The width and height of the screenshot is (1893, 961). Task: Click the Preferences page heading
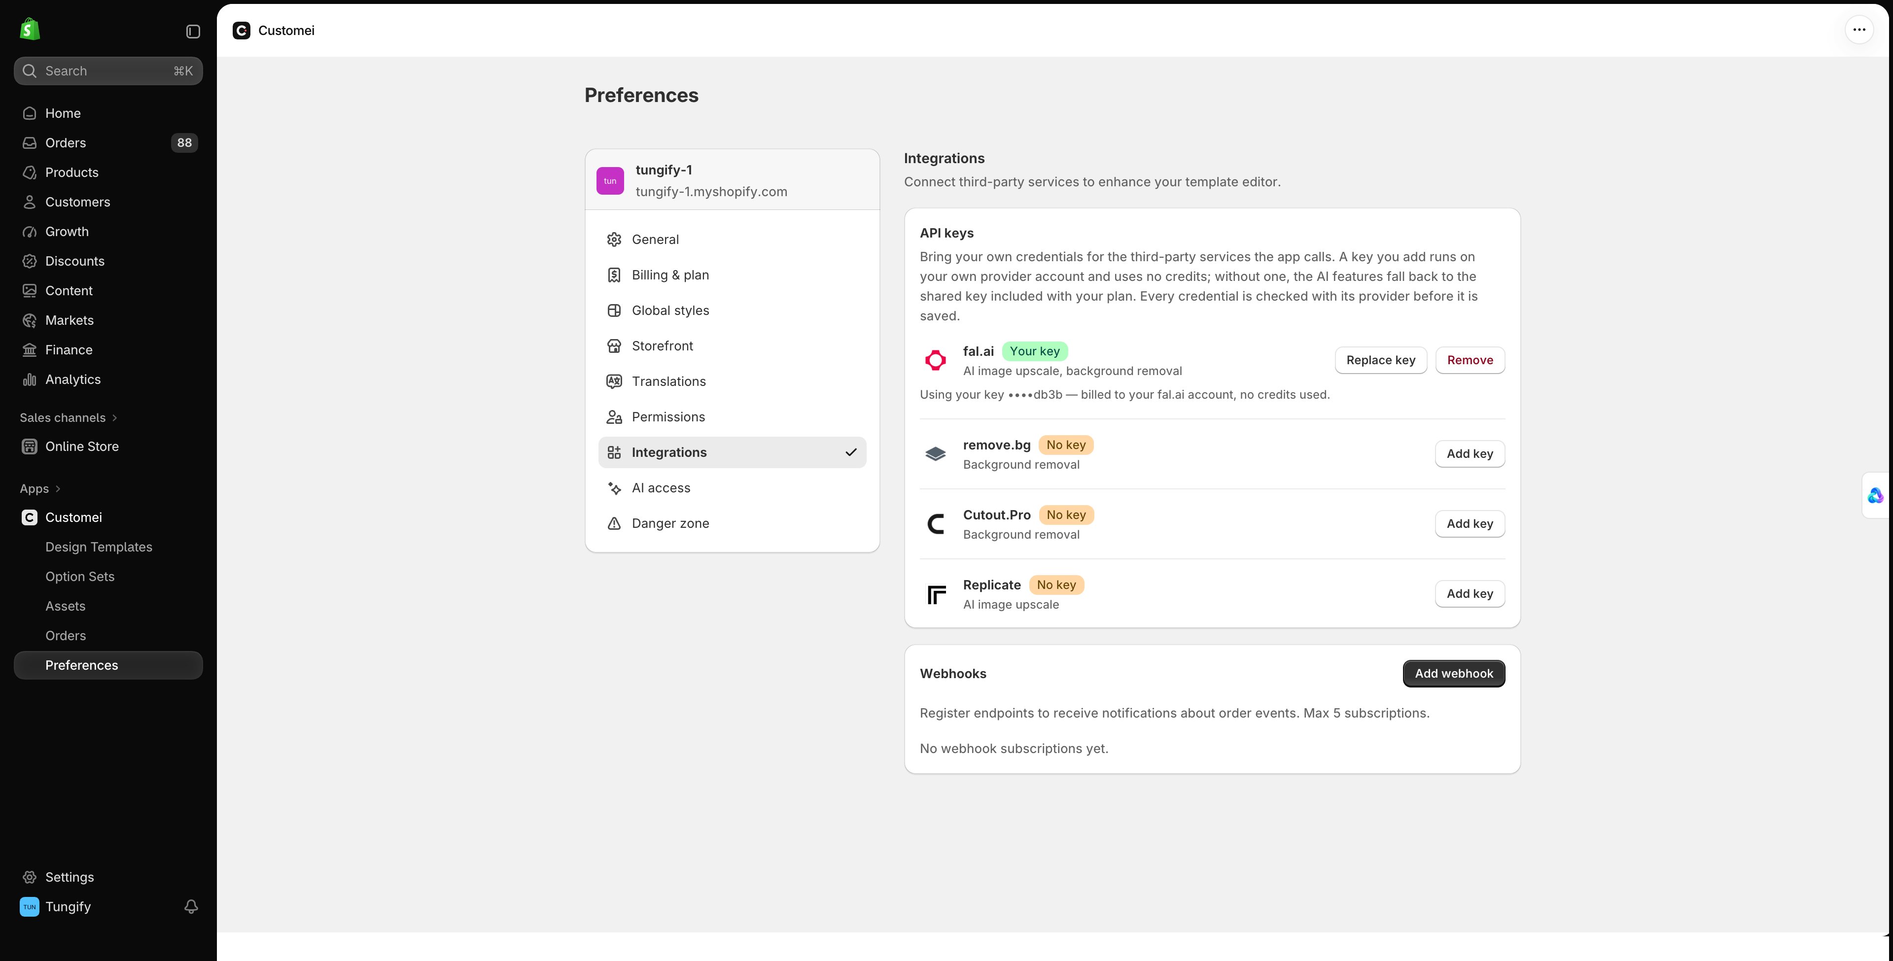[641, 96]
